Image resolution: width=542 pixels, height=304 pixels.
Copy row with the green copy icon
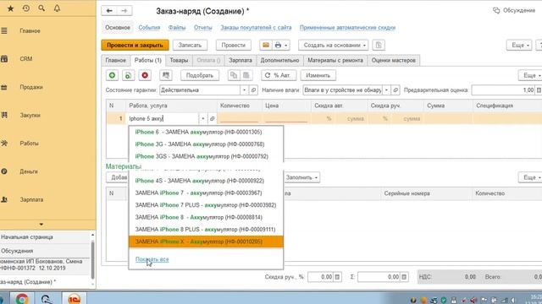128,75
